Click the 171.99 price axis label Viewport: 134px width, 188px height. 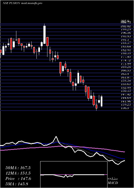pos(126,64)
